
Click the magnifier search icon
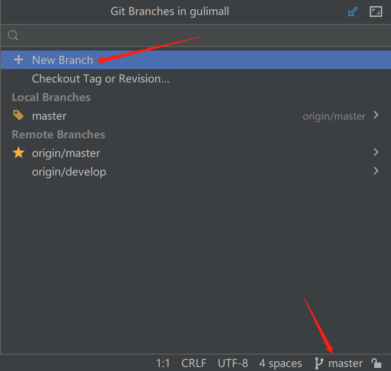[13, 35]
